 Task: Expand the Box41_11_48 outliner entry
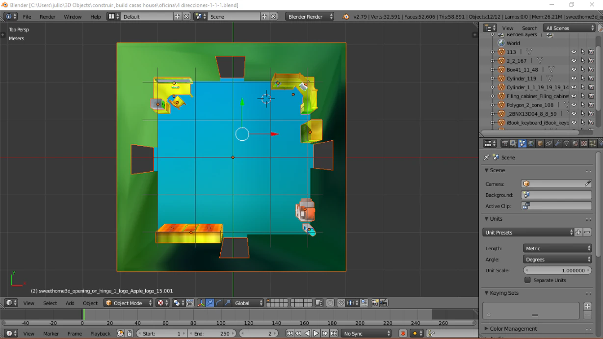(x=493, y=69)
